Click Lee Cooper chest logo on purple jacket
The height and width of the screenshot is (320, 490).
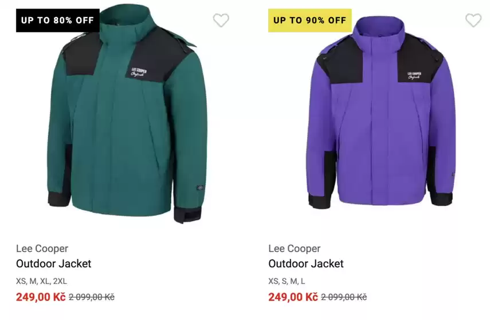tap(414, 75)
